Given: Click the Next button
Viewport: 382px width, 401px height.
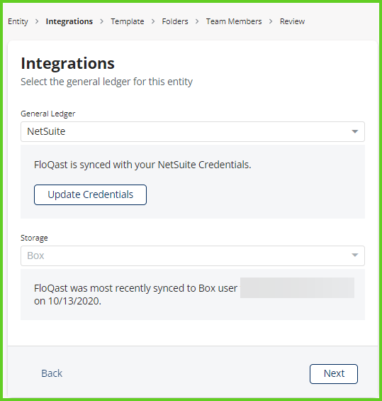Looking at the screenshot, I should click(334, 373).
